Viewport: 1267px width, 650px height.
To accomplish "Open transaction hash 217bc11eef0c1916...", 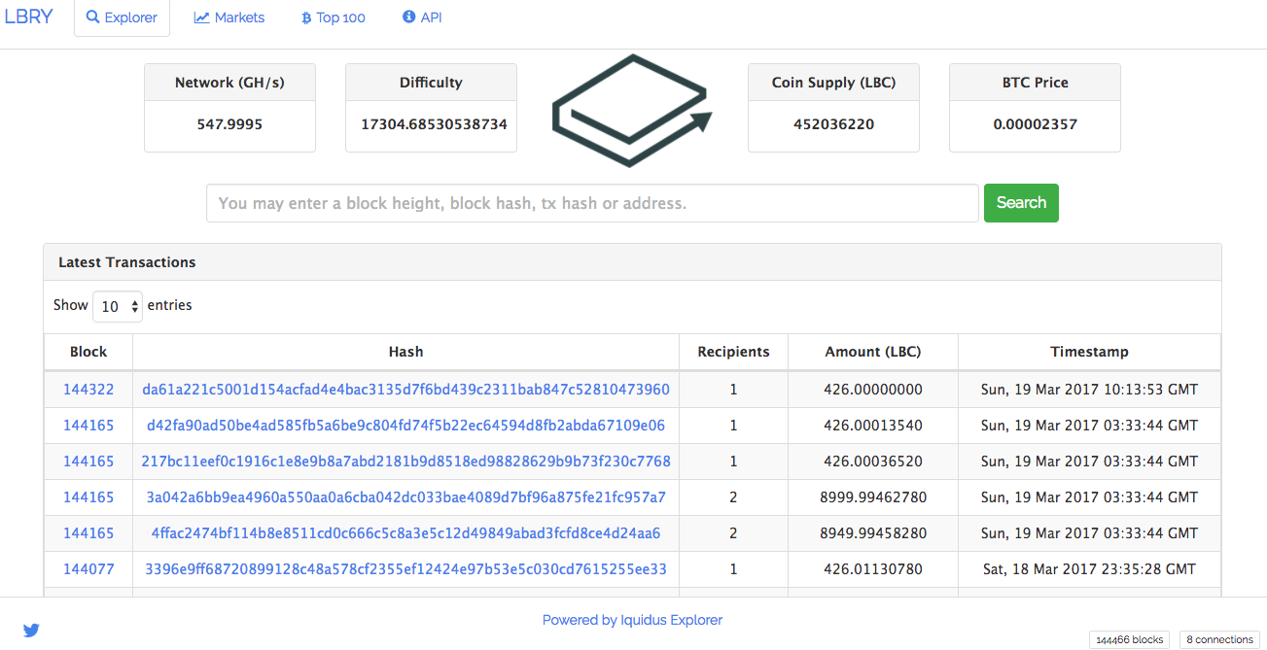I will (x=405, y=462).
